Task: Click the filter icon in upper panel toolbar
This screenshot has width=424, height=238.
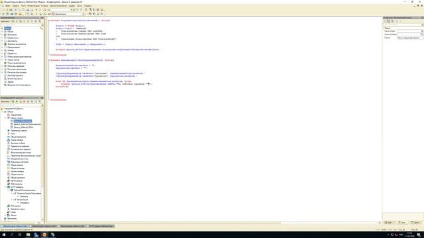Action: point(40,21)
